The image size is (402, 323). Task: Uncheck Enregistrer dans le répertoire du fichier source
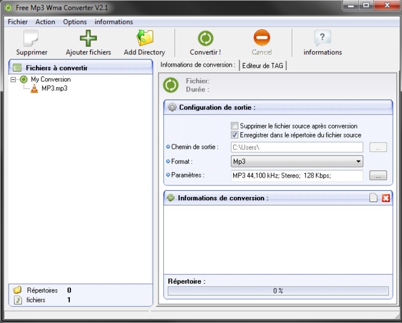234,135
